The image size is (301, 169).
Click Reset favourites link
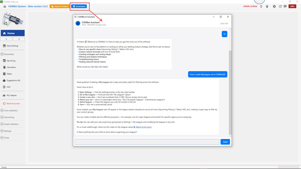tap(13, 103)
